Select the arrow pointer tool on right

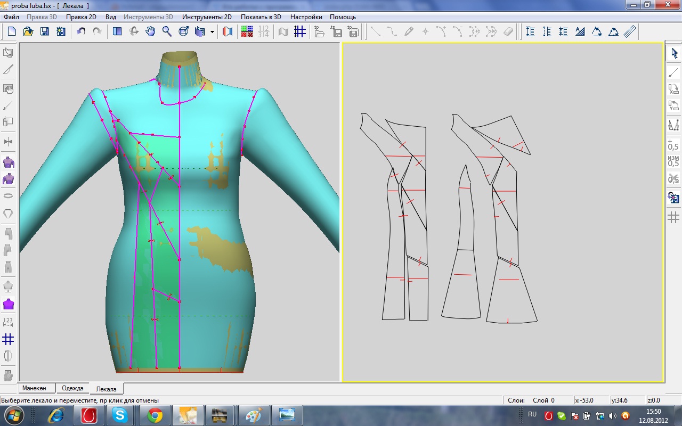674,53
